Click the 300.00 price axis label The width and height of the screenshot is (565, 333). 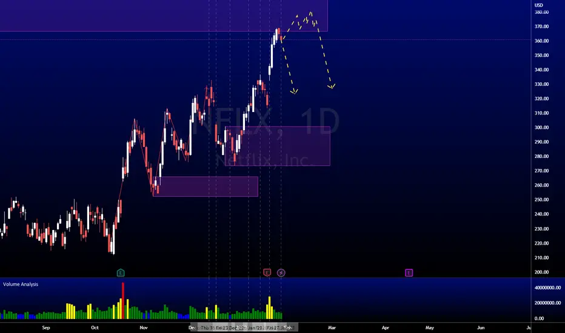pos(541,127)
